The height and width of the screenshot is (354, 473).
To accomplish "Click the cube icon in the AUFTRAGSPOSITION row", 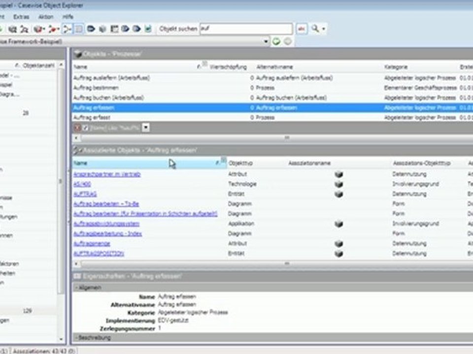I will [339, 254].
